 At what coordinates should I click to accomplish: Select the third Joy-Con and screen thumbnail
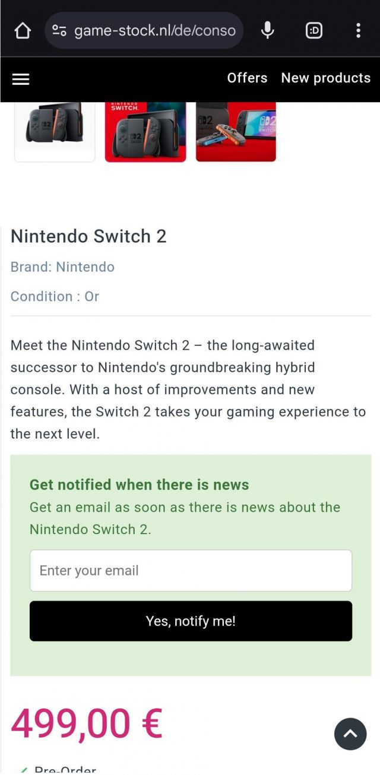236,131
